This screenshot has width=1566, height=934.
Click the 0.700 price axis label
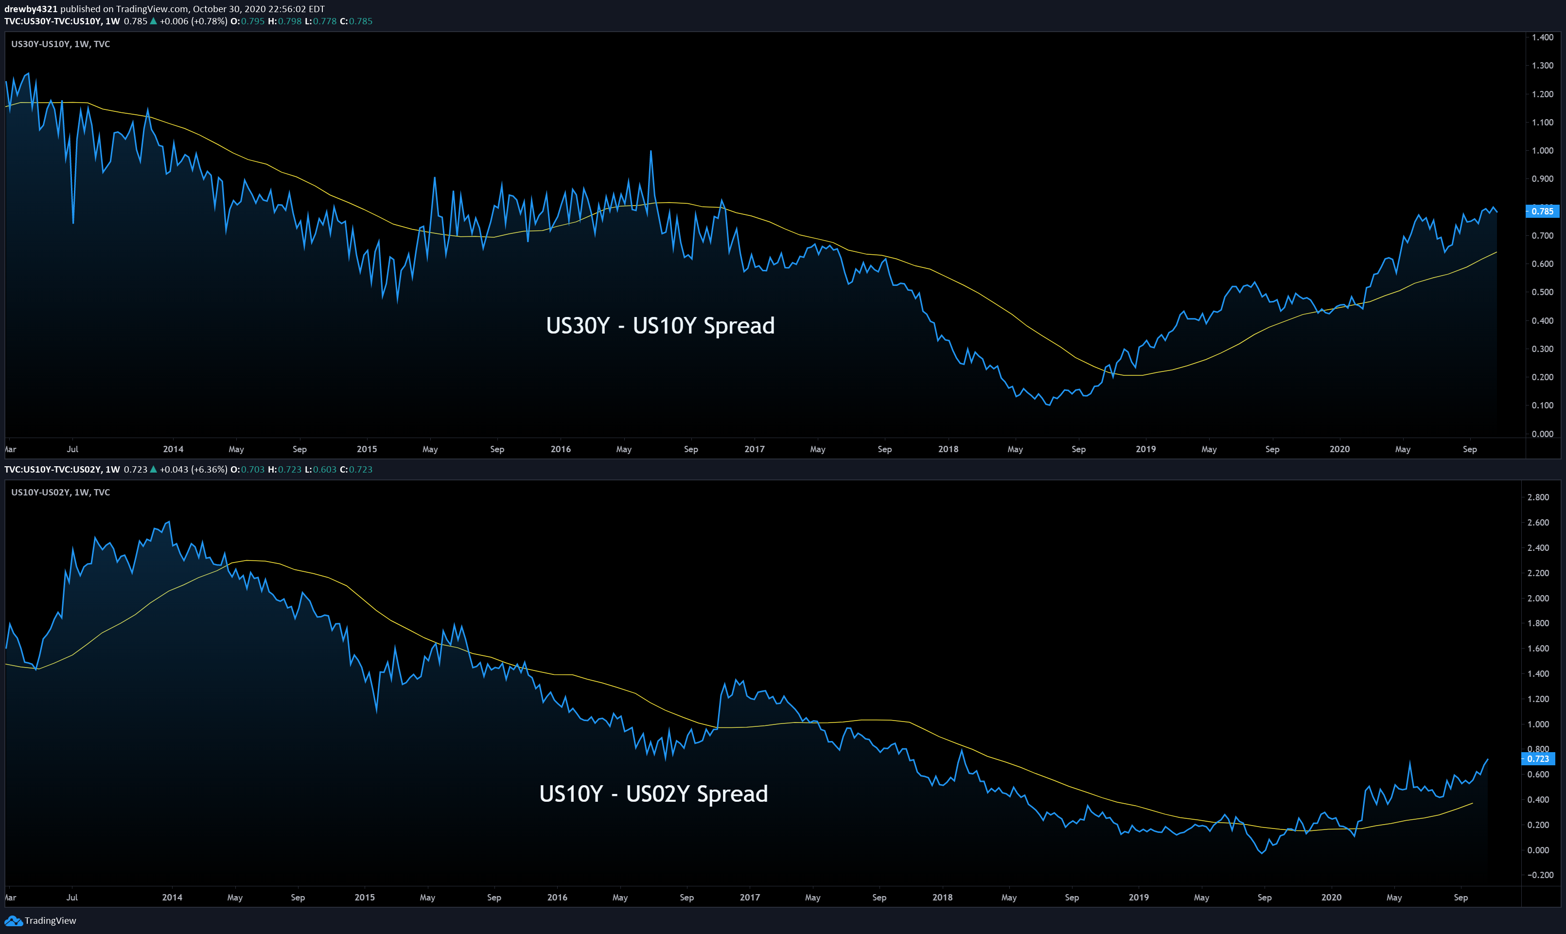[x=1543, y=235]
